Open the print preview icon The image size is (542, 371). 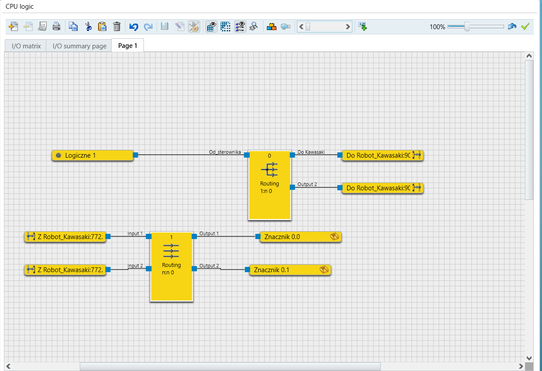pyautogui.click(x=42, y=27)
